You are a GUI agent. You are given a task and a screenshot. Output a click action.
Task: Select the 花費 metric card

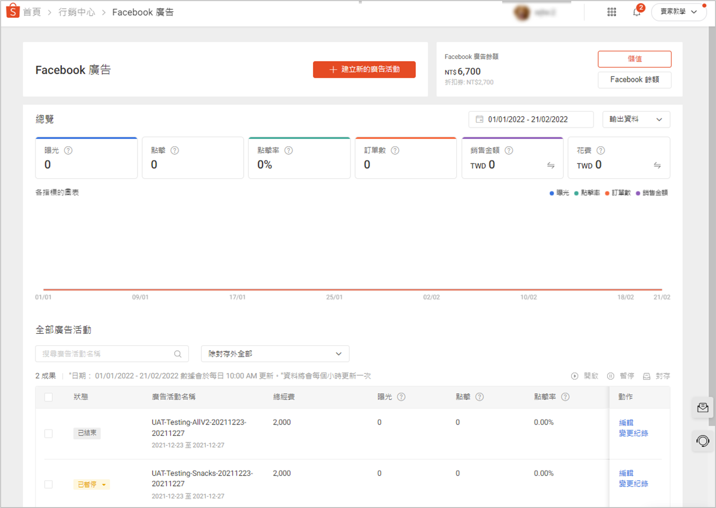coord(619,158)
